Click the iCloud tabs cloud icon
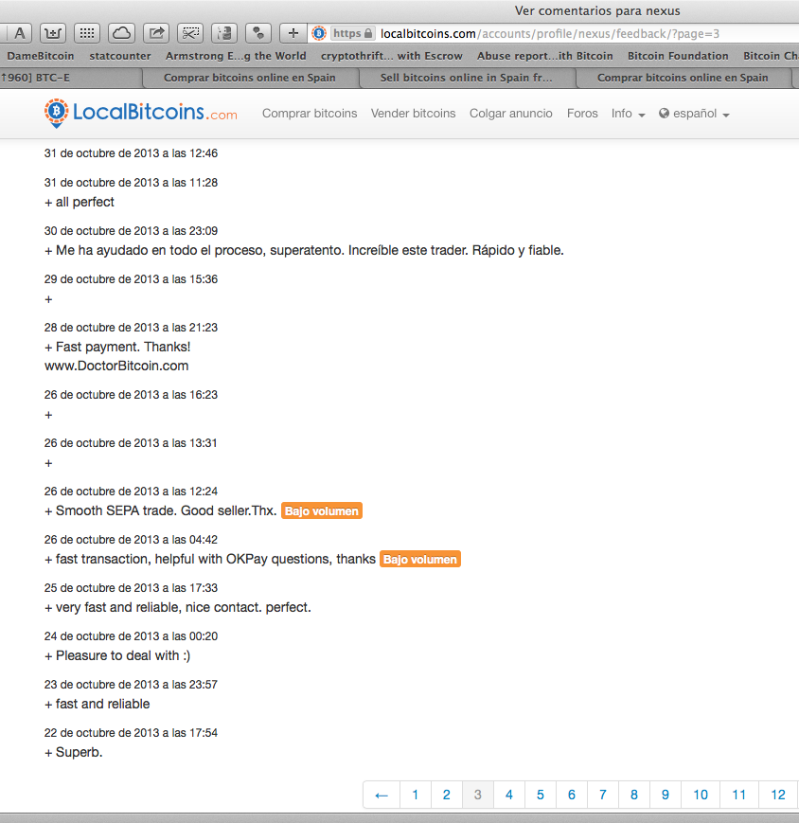Image resolution: width=799 pixels, height=823 pixels. pyautogui.click(x=122, y=33)
